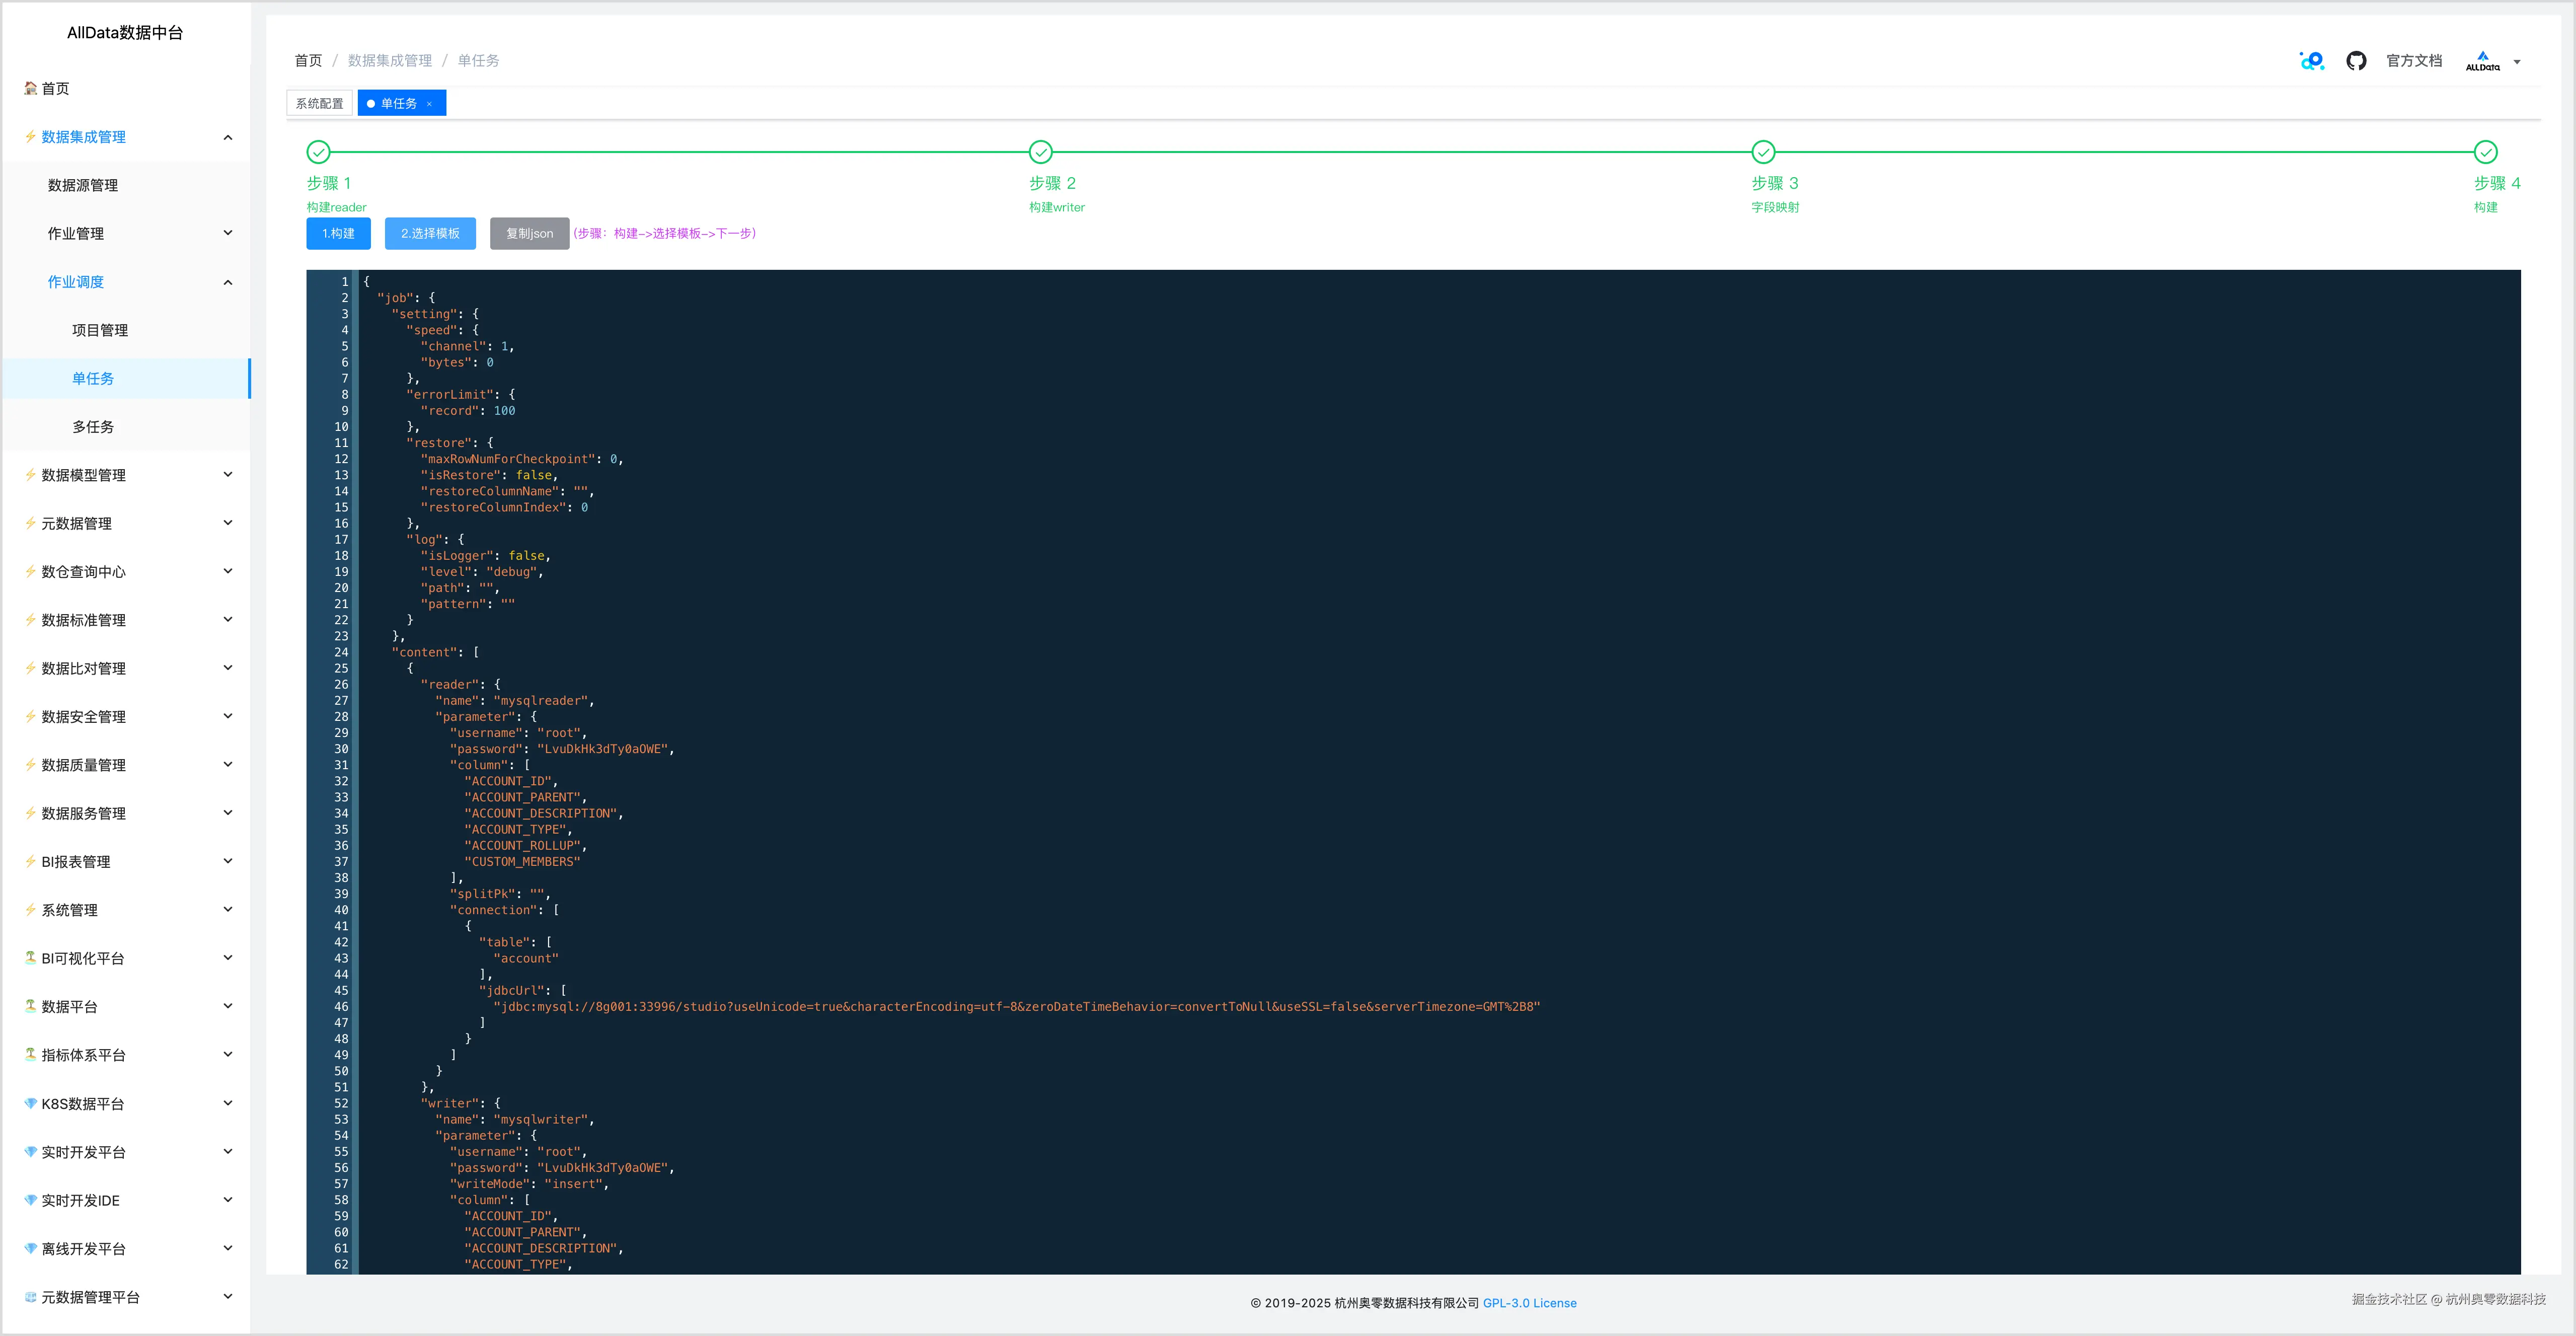
Task: Click the lightning icon next to 数据集成管理
Action: coord(29,137)
